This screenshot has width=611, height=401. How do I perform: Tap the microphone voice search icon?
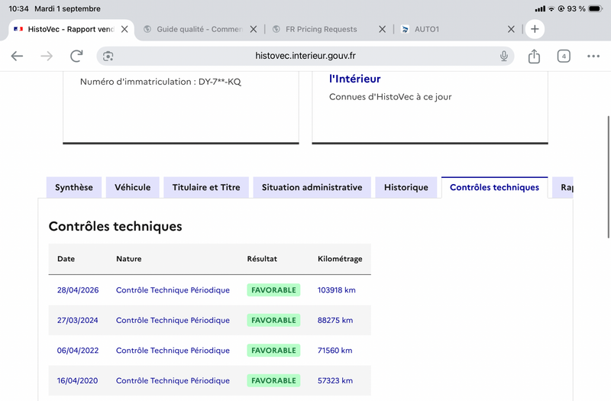click(504, 56)
